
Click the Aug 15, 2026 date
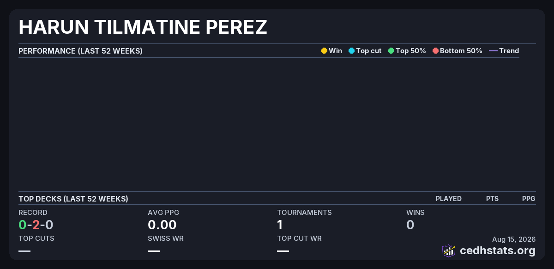pos(514,239)
